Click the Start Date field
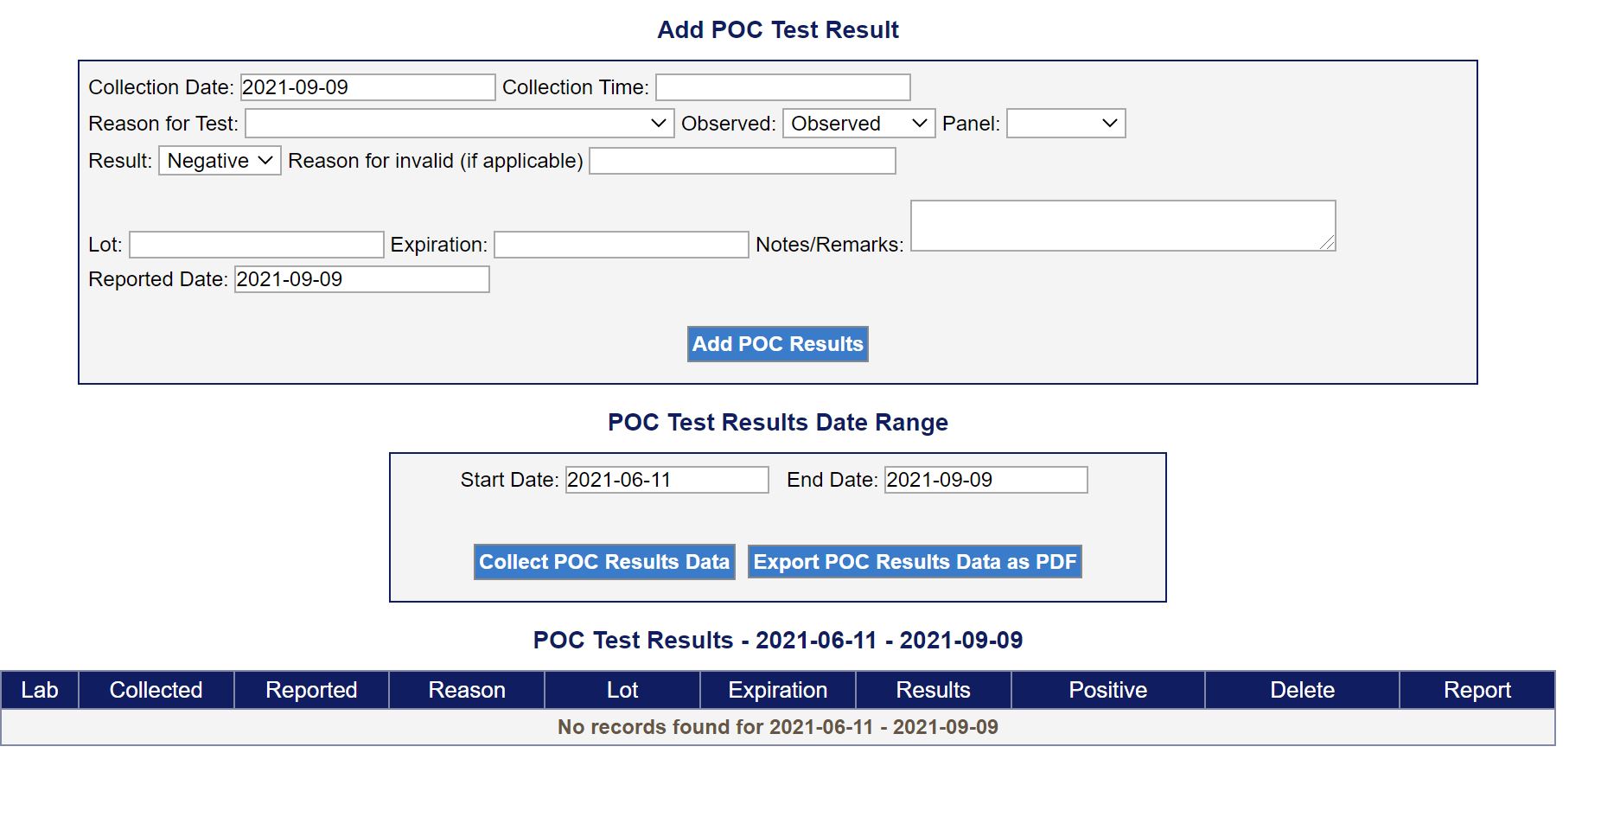Screen dimensions: 1601x836 click(667, 480)
